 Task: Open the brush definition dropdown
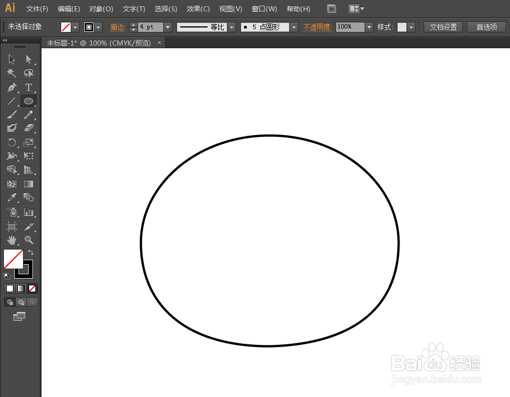click(294, 27)
